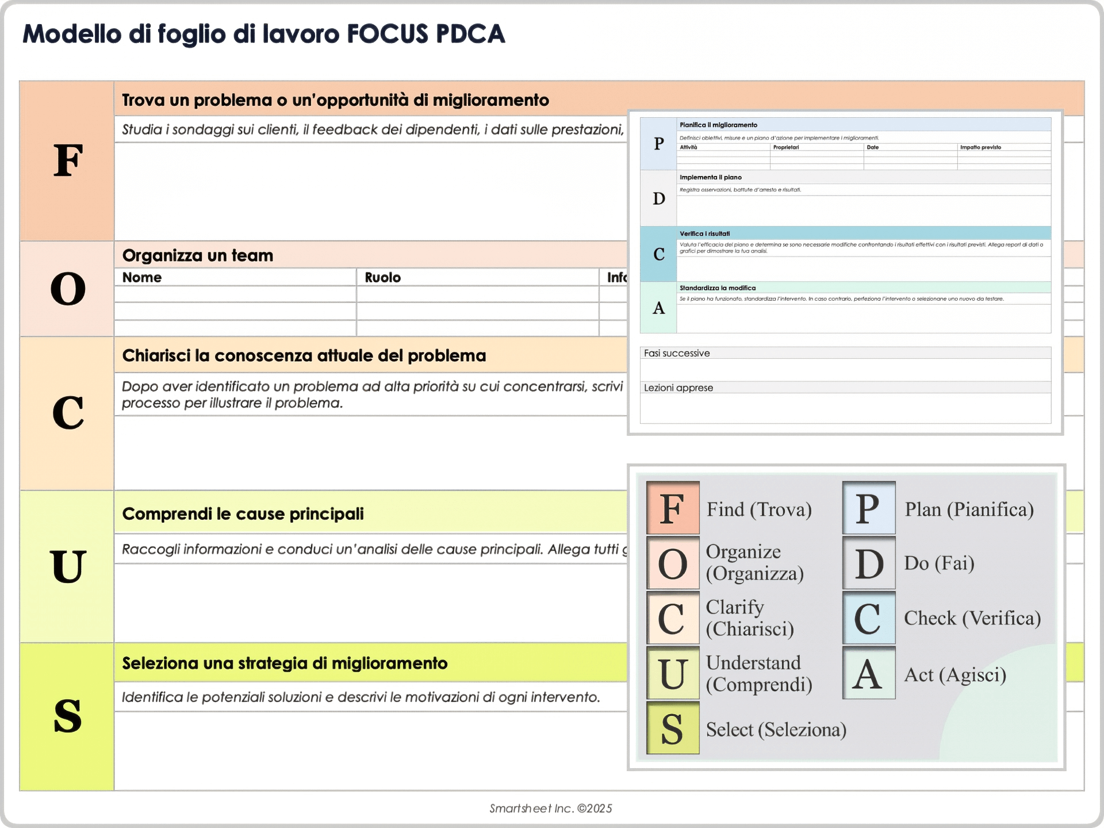Screen dimensions: 1104x828
Task: Click the 'Organize (Organizza)' legend label
Action: [x=754, y=562]
